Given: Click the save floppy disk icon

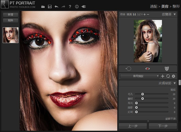Looking at the screenshot, I should click(x=50, y=7).
